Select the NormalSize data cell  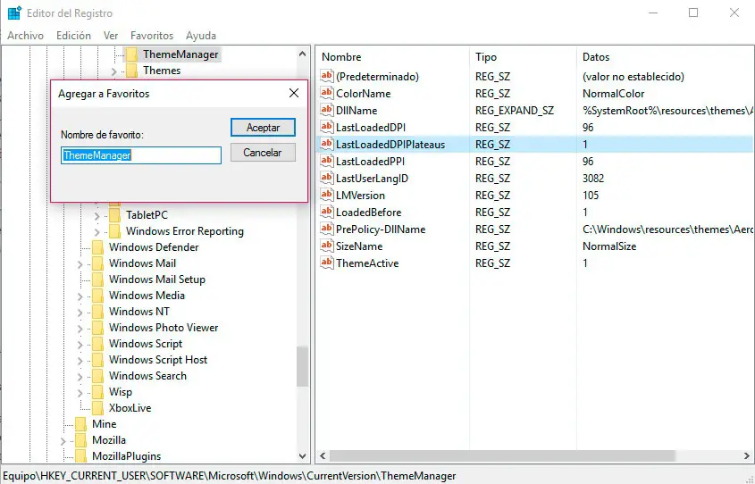[609, 246]
